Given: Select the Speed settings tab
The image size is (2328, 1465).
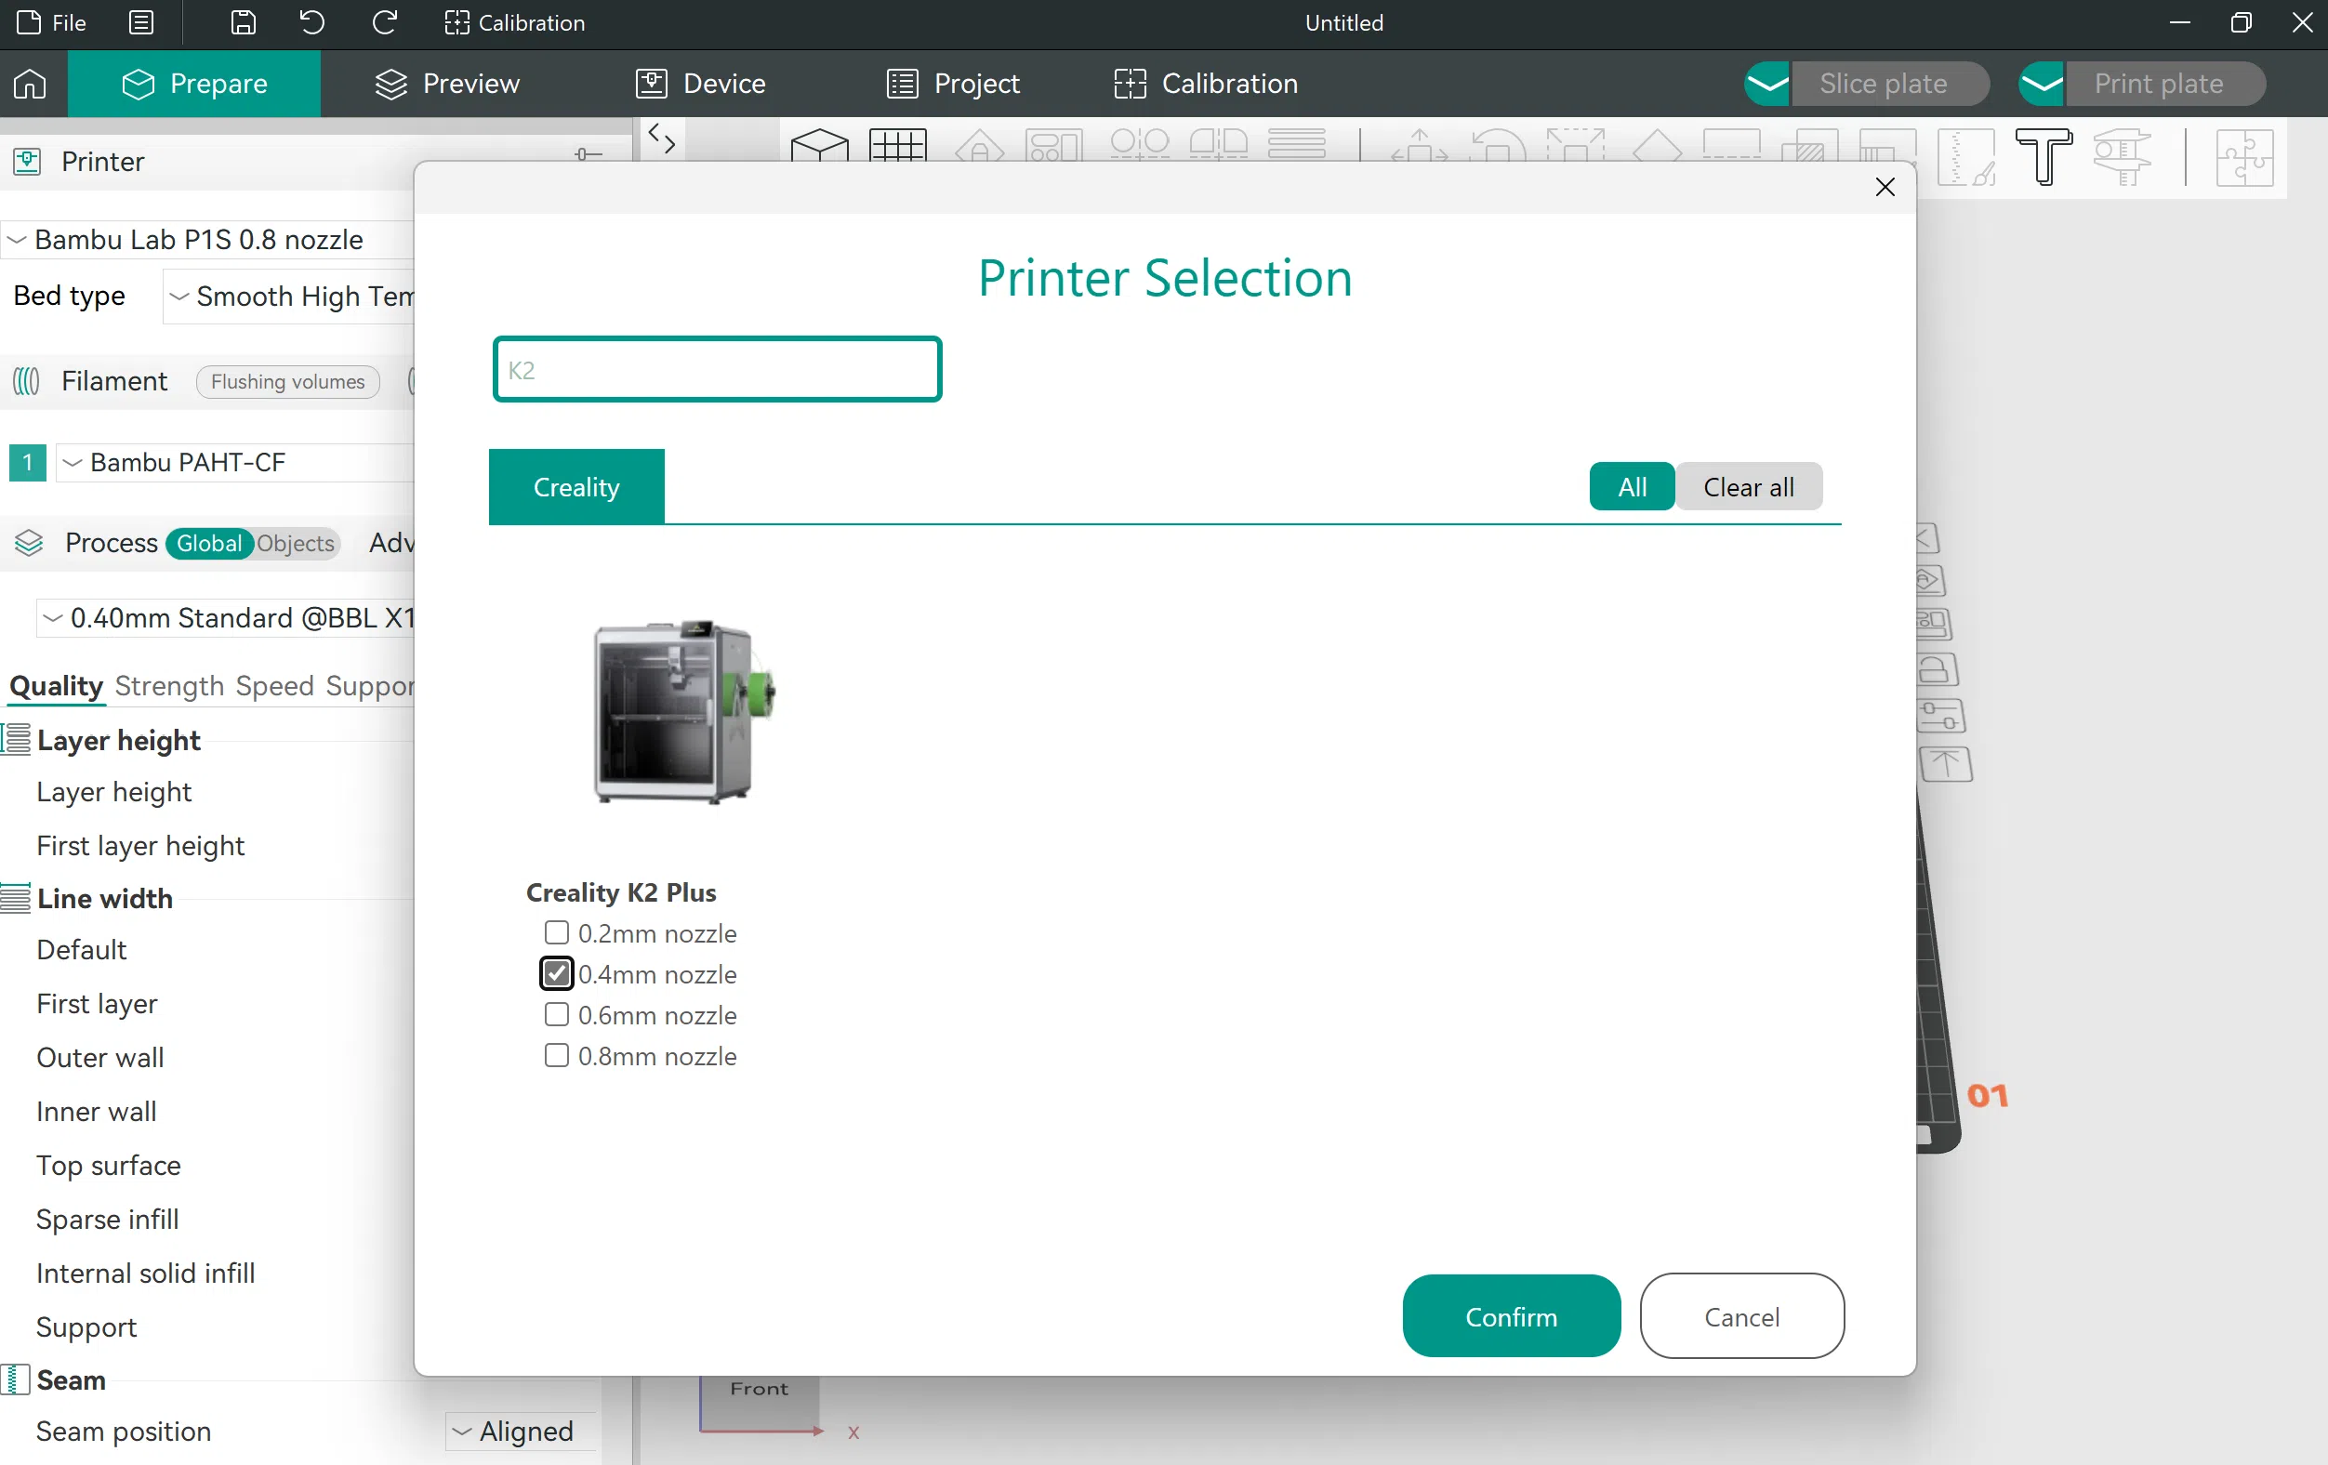Looking at the screenshot, I should pos(274,686).
